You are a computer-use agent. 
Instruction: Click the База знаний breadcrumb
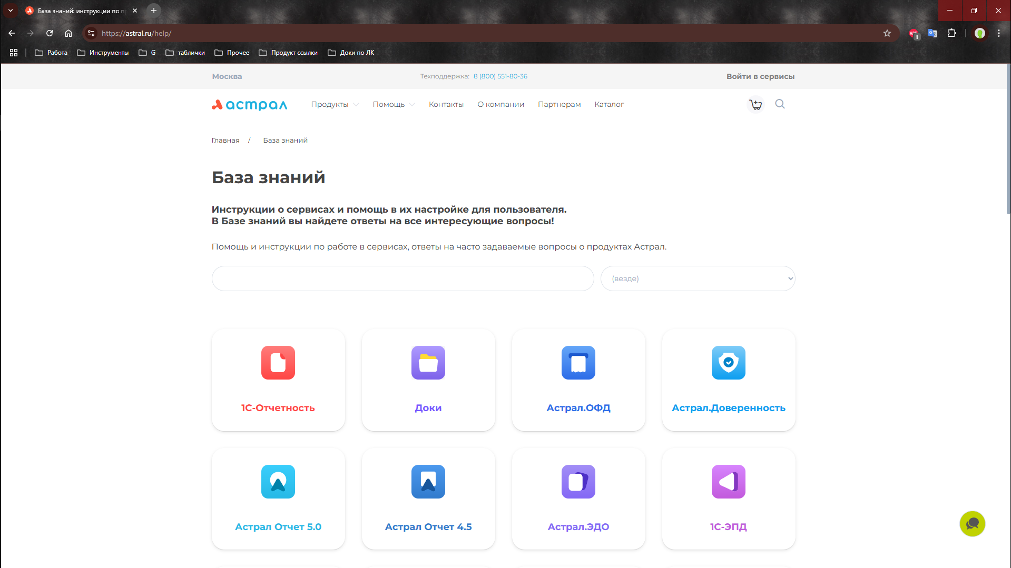click(286, 141)
